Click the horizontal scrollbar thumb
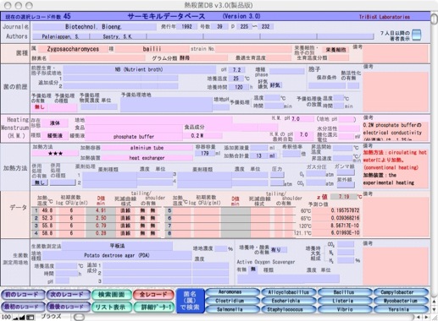Screen dimensions: 438x321 [79, 318]
